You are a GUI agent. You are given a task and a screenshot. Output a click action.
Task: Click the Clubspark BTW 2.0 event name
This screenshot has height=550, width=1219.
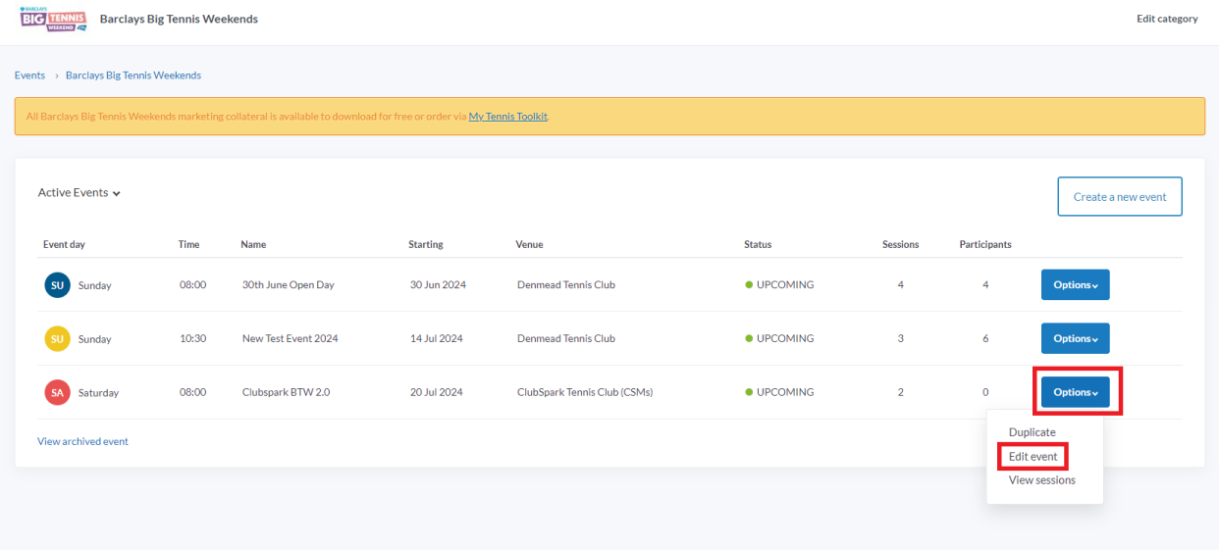click(286, 392)
